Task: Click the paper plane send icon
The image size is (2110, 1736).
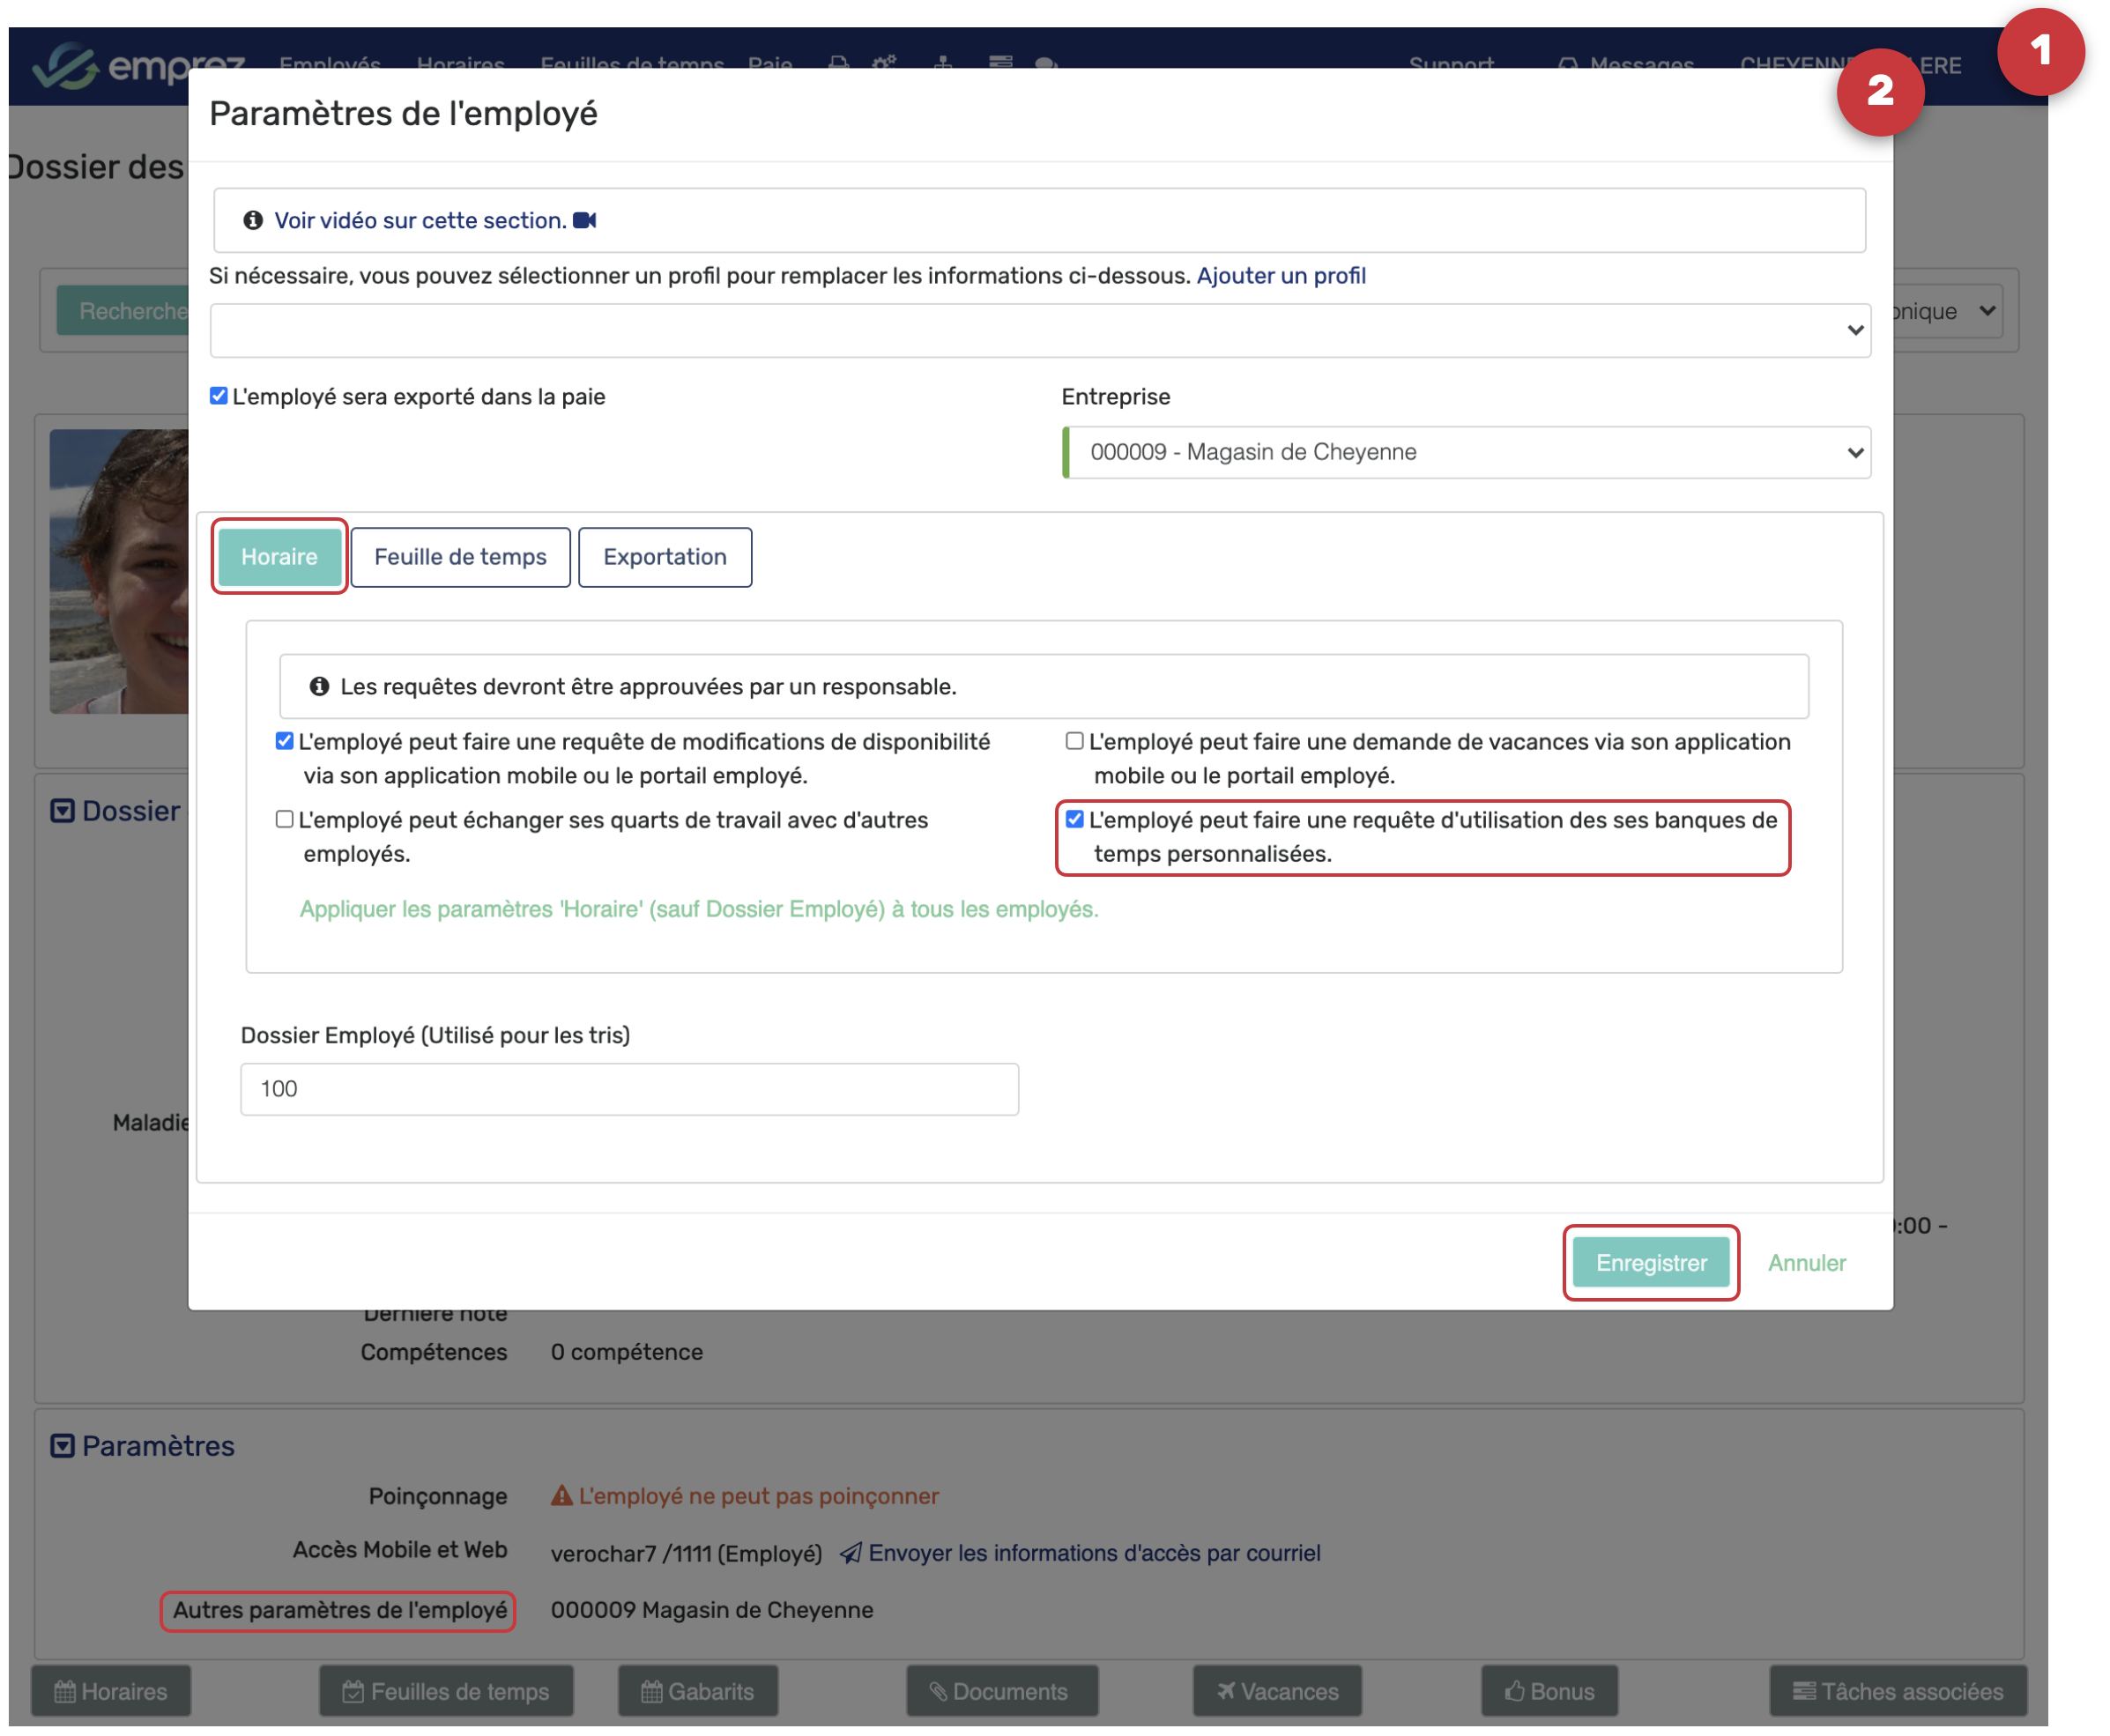Action: point(850,1553)
